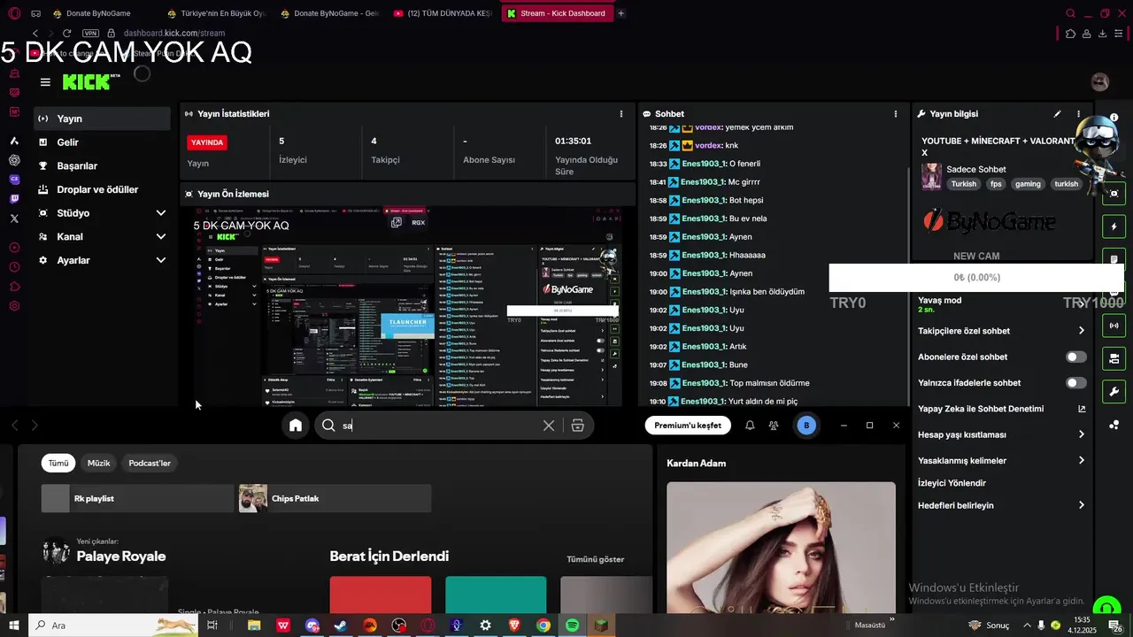Viewport: 1133px width, 637px height.
Task: Click the green wrench tool icon
Action: [x=1114, y=391]
